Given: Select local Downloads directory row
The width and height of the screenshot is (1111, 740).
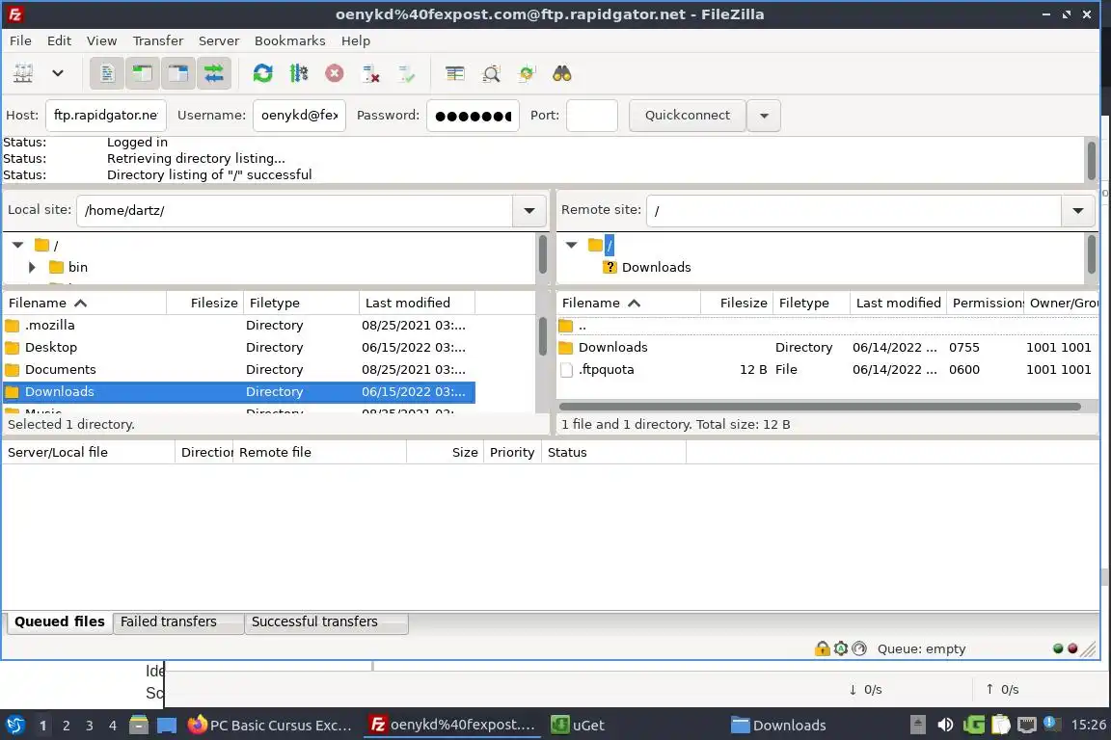Looking at the screenshot, I should [239, 391].
